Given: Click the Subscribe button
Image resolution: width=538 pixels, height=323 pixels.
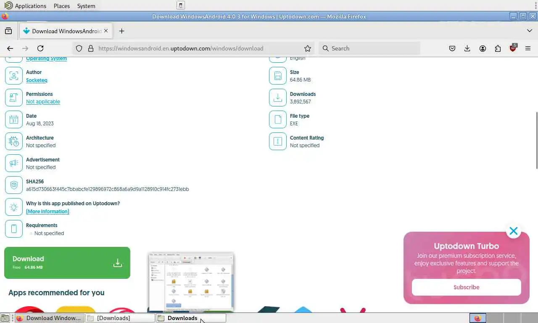Looking at the screenshot, I should point(467,287).
